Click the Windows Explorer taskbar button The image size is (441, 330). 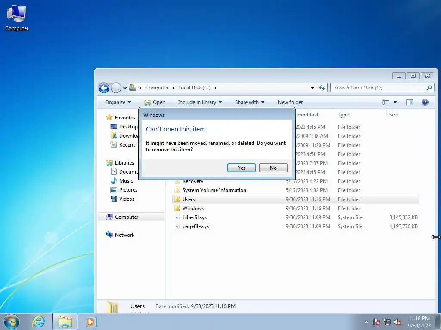click(65, 321)
